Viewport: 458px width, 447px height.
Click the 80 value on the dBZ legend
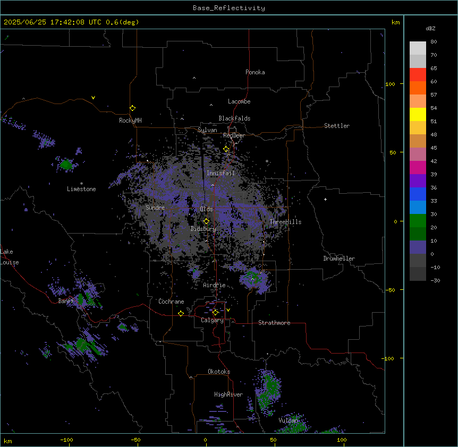click(434, 42)
